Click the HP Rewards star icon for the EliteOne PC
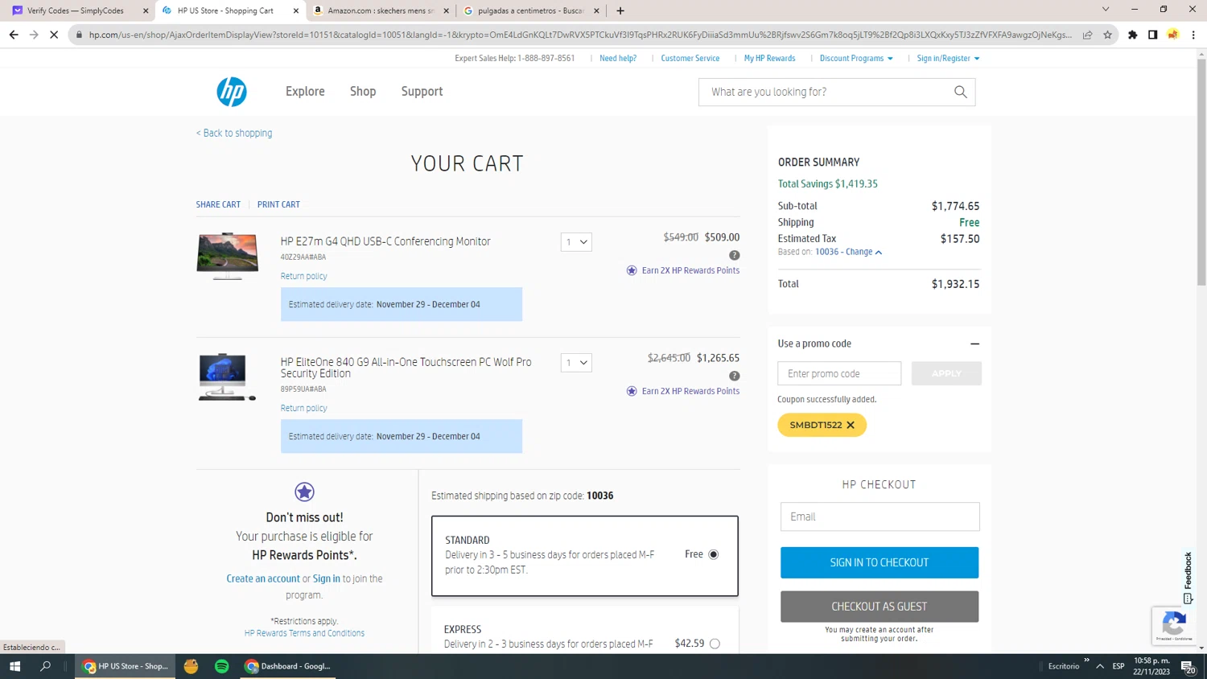The width and height of the screenshot is (1207, 679). click(632, 391)
